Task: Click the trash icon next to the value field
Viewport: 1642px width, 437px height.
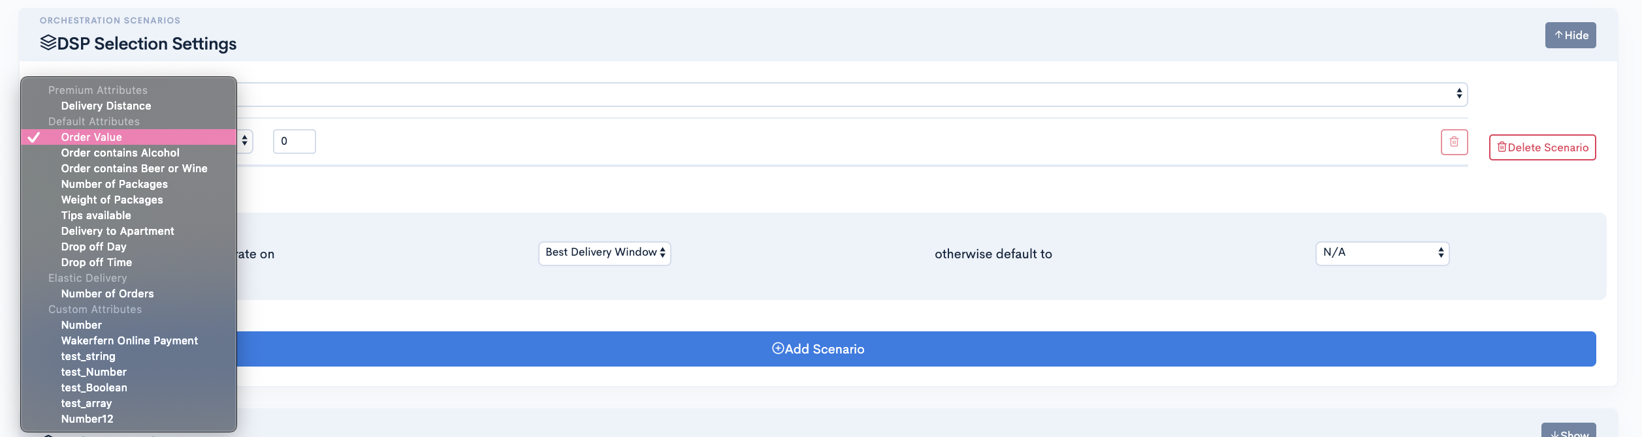Action: pyautogui.click(x=1454, y=142)
